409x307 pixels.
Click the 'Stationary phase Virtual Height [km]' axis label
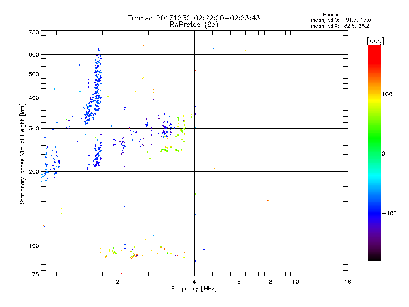pyautogui.click(x=22, y=153)
